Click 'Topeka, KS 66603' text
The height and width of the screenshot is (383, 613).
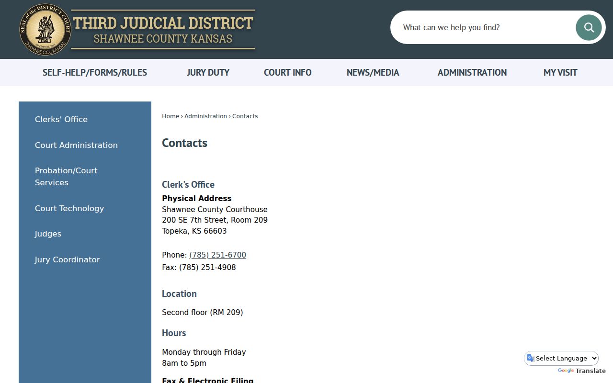click(194, 231)
